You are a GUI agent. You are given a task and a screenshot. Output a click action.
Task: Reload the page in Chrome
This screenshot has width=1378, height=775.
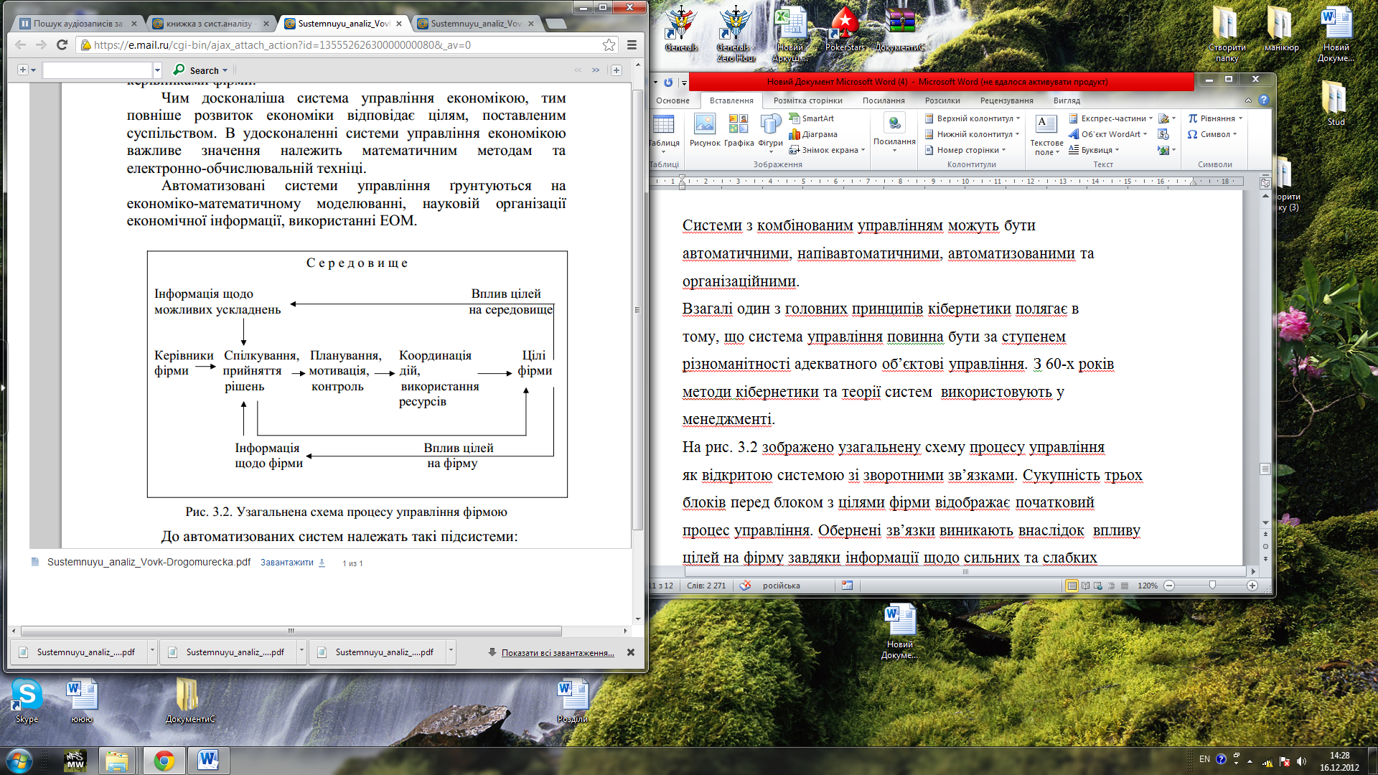click(62, 44)
